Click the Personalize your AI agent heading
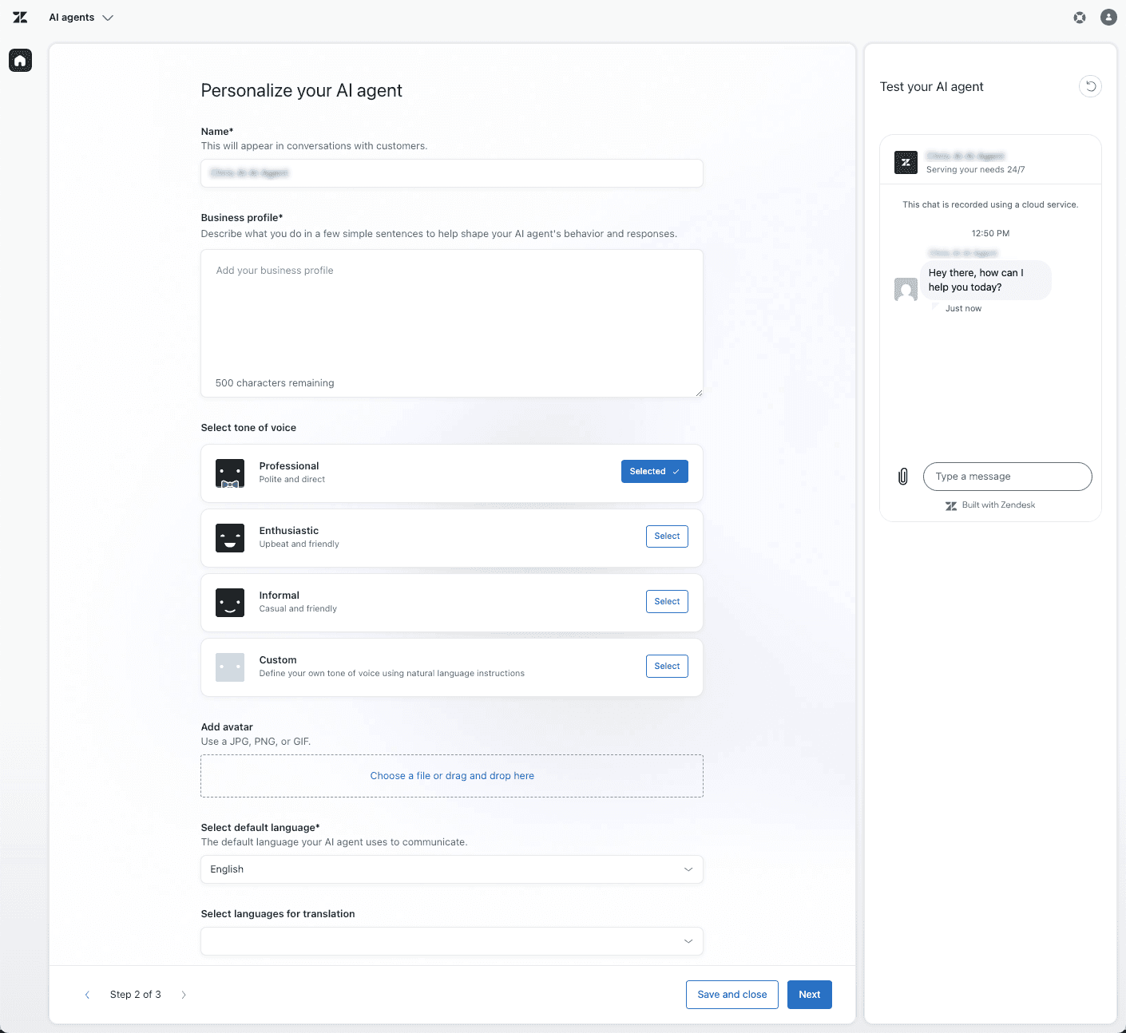Viewport: 1126px width, 1033px height. coord(302,91)
